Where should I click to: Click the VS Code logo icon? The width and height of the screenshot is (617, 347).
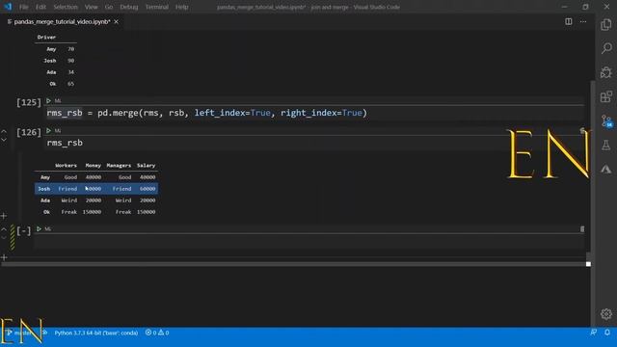pos(8,7)
